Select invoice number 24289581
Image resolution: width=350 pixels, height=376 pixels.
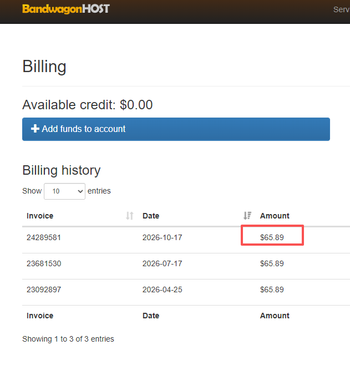point(44,237)
